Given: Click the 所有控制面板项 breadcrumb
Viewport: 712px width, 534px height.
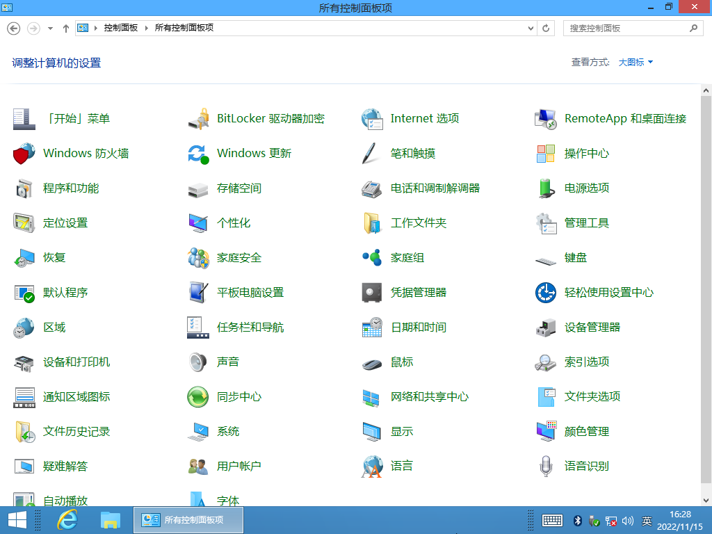Looking at the screenshot, I should click(184, 28).
